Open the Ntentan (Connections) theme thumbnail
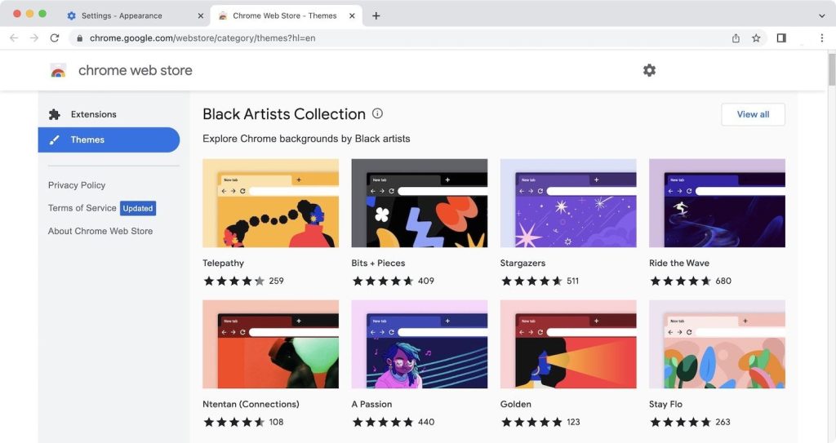This screenshot has width=836, height=443. coord(270,344)
